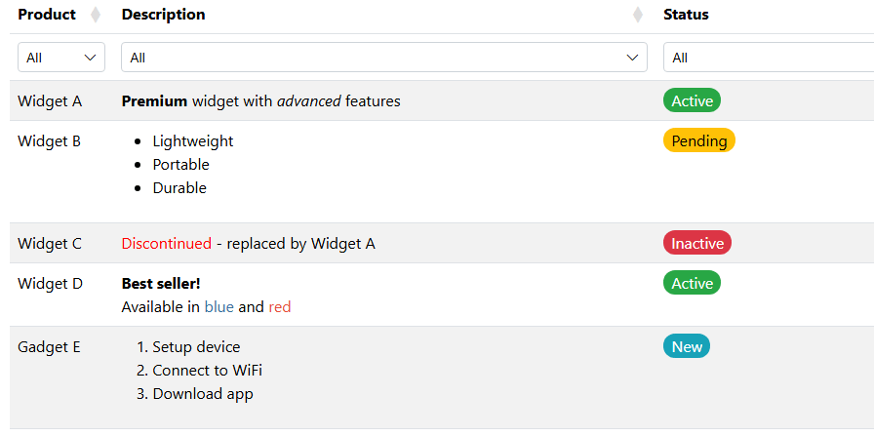Select the Gadget E product cell
The width and height of the screenshot is (874, 436).
pos(50,346)
